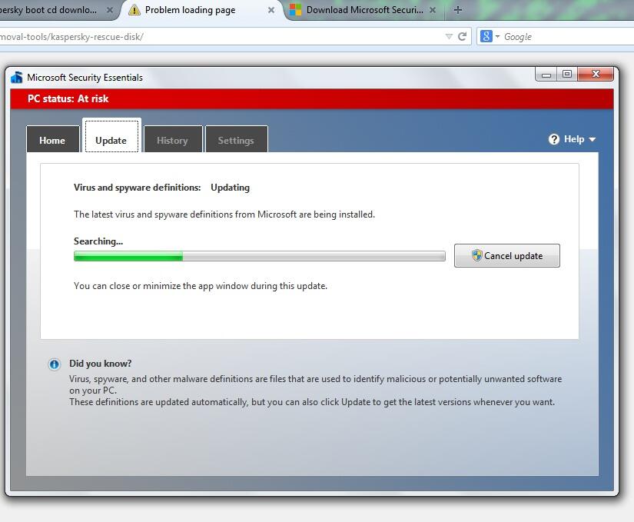The image size is (634, 522).
Task: Open the search engine selector dropdown
Action: click(490, 37)
